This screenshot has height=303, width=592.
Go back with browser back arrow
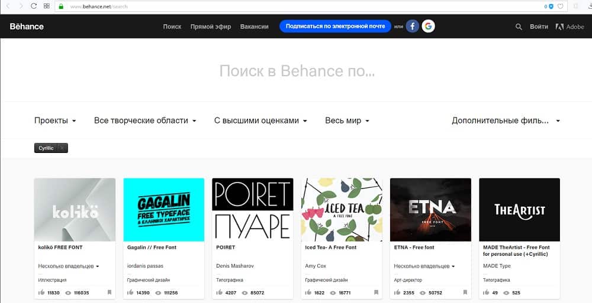pyautogui.click(x=8, y=6)
